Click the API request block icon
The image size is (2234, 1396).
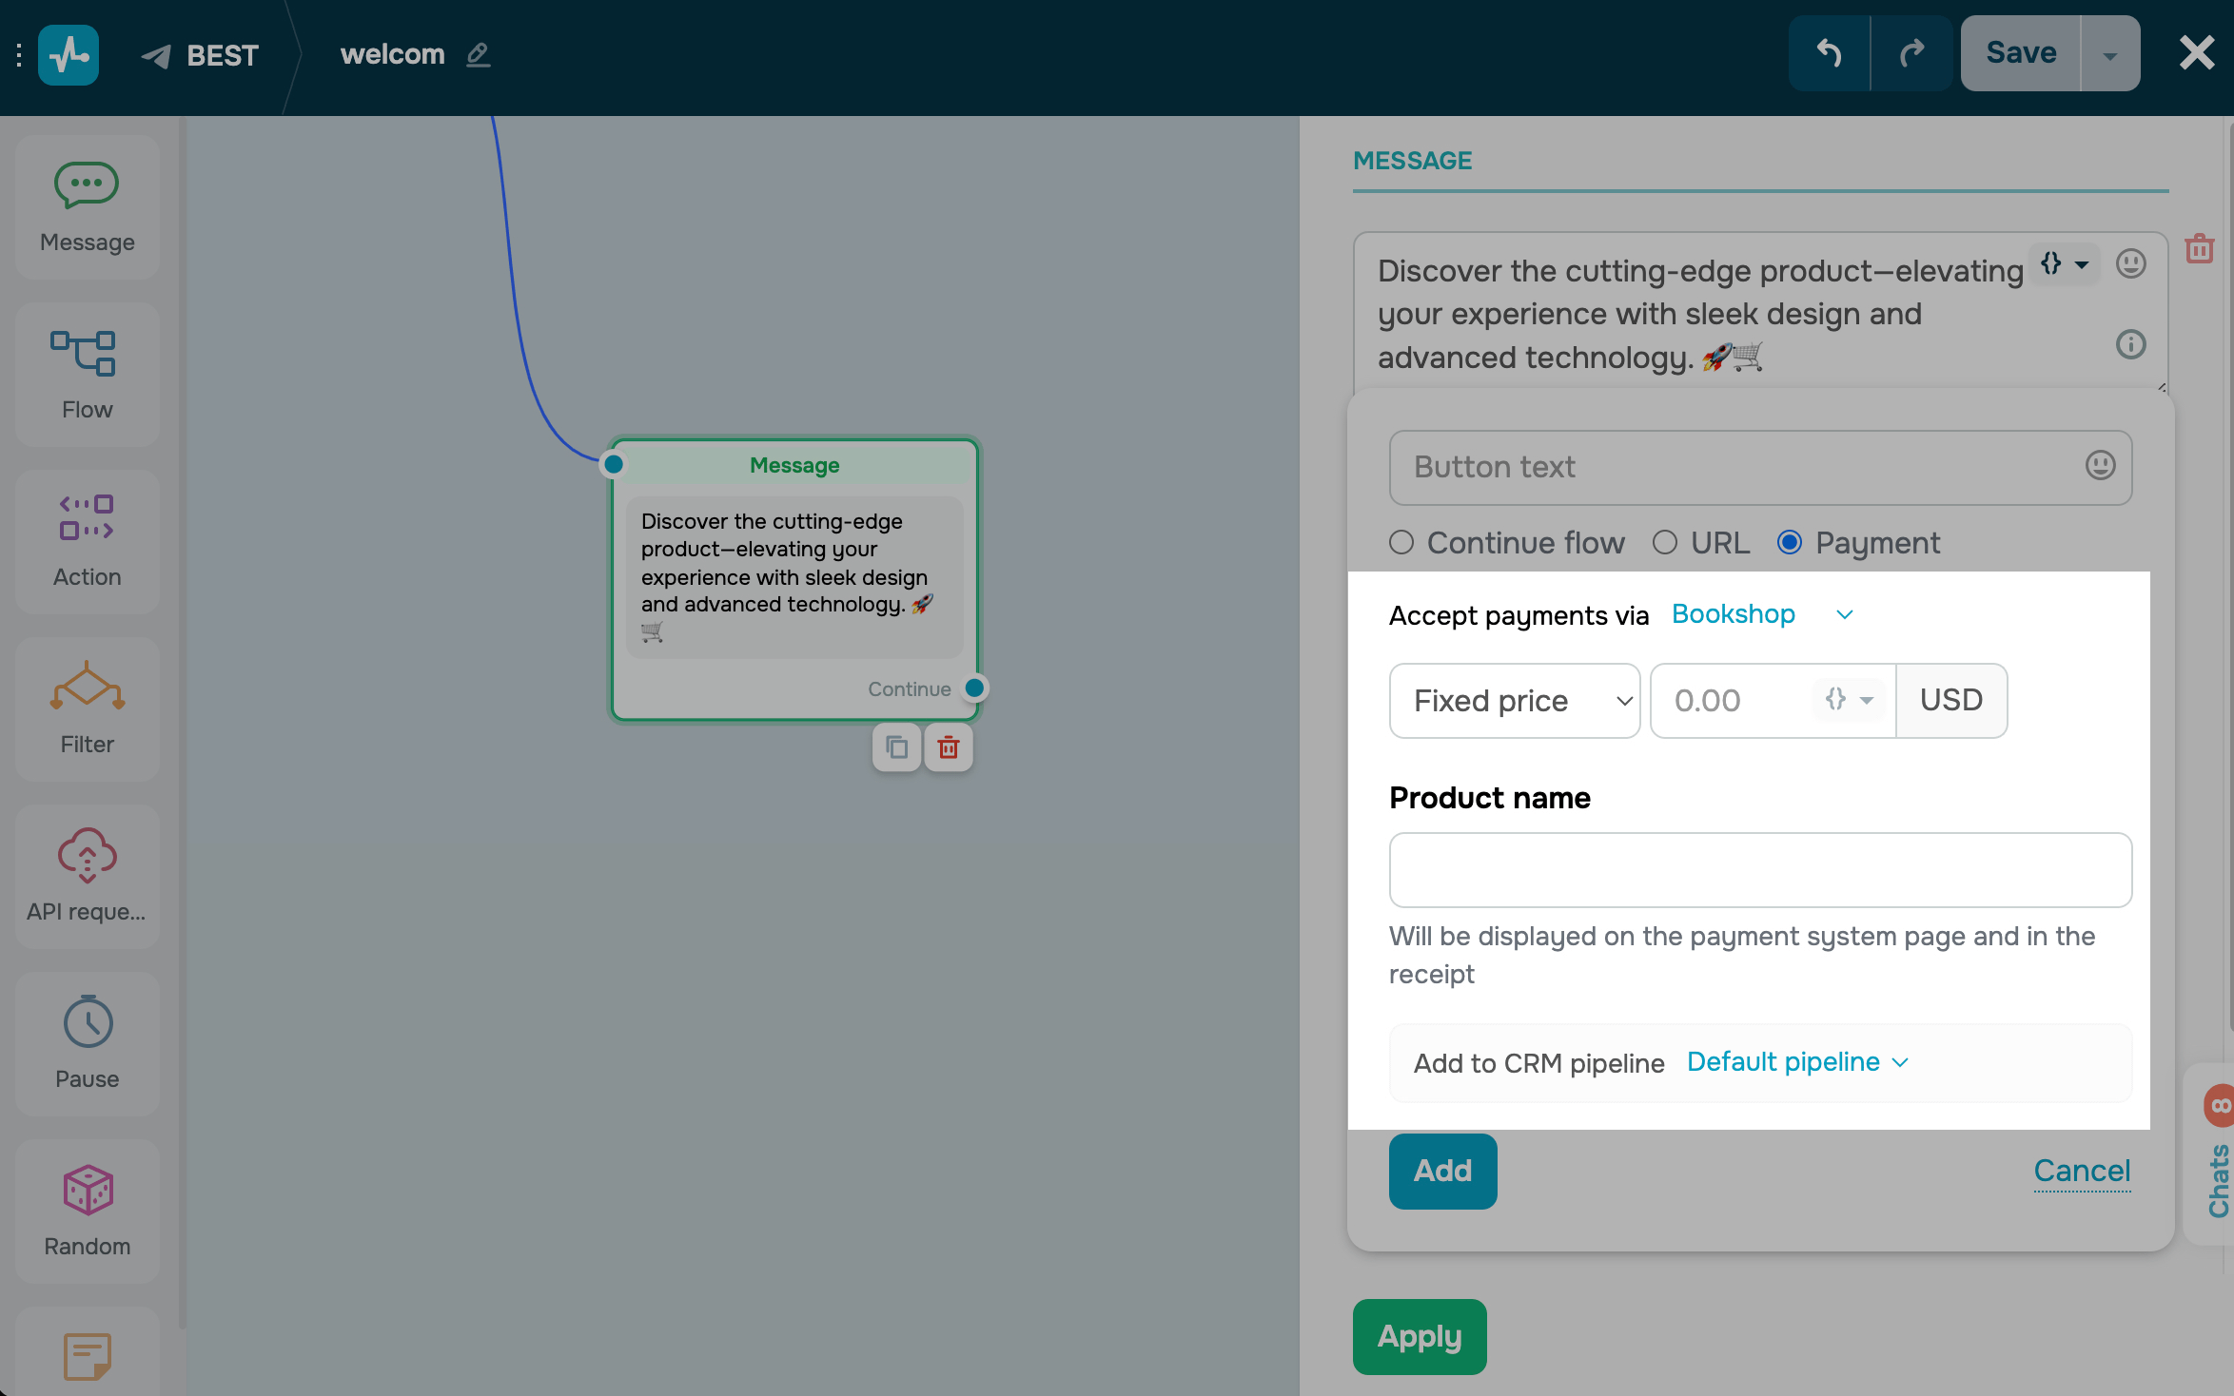point(87,855)
